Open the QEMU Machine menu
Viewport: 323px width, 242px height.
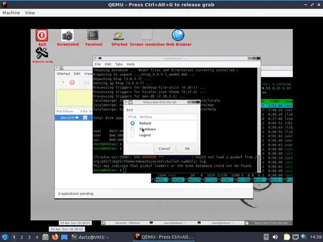(11, 13)
